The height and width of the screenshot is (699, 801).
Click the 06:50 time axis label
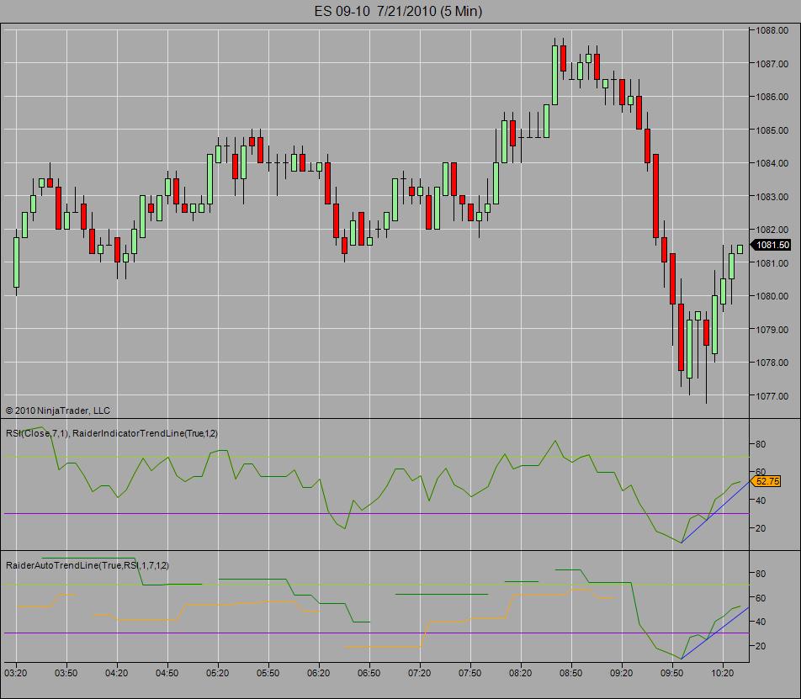coord(369,674)
